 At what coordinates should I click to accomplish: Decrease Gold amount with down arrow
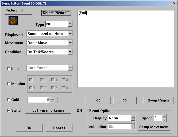point(52,102)
